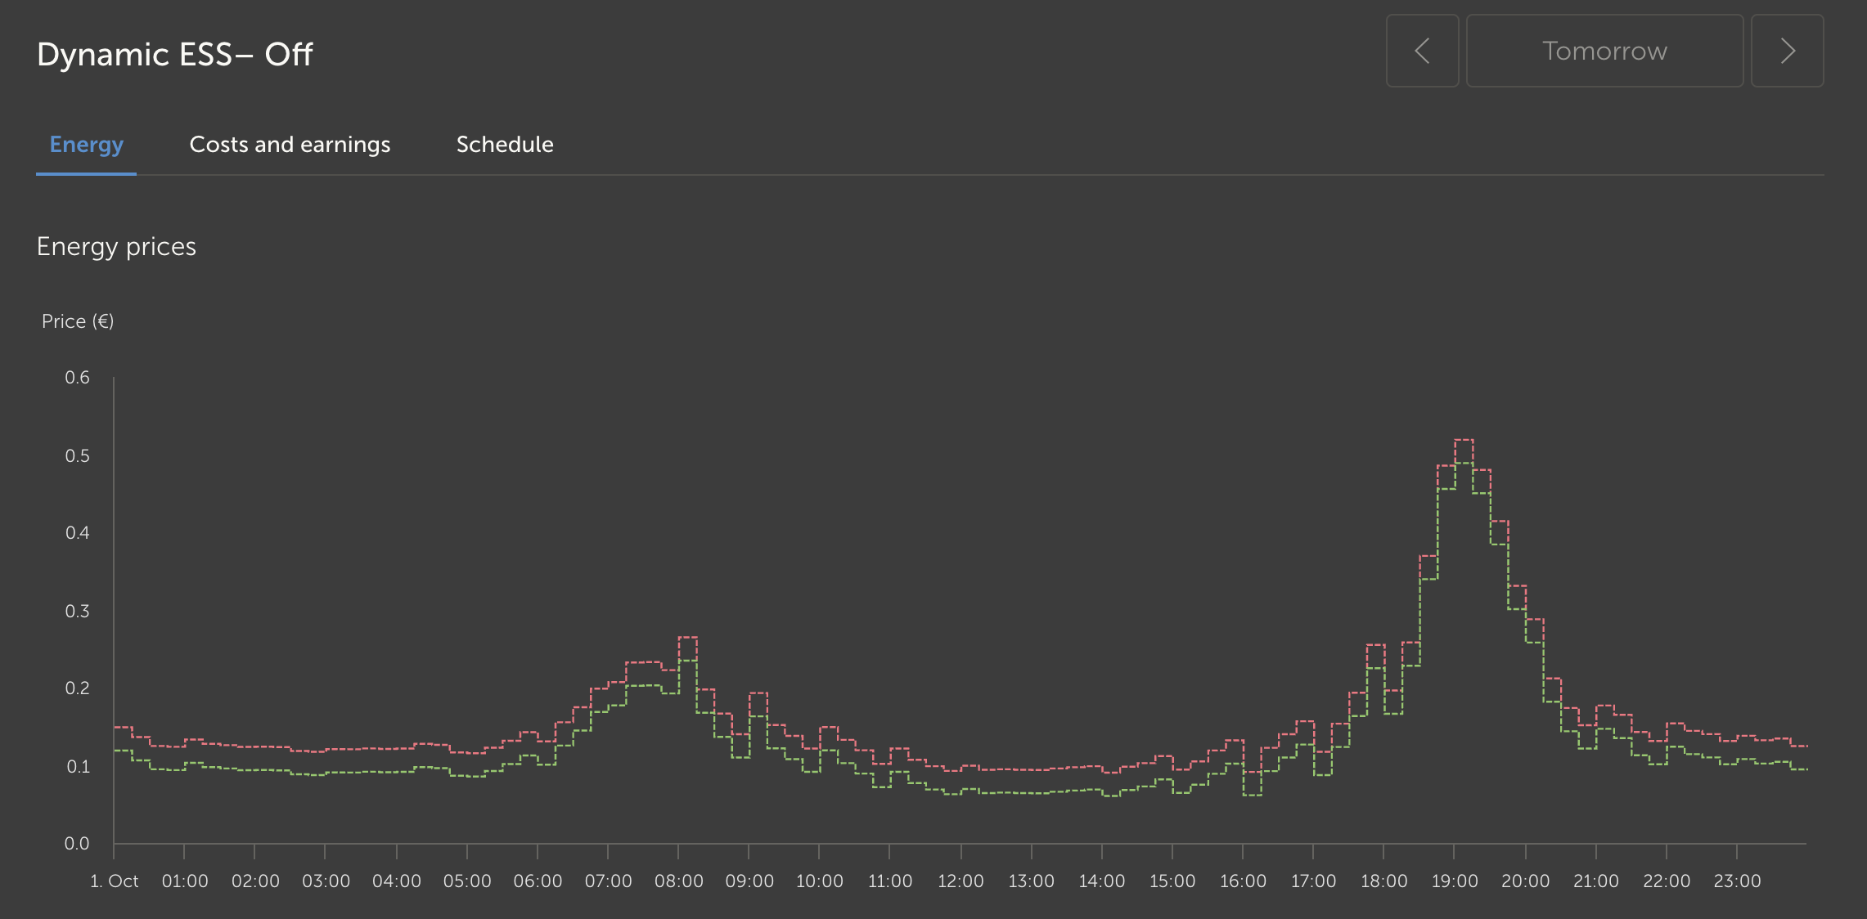
Task: Go to previous day with left chevron
Action: tap(1422, 51)
